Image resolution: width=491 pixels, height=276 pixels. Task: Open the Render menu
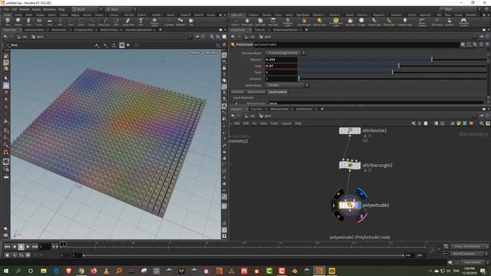tap(24, 9)
